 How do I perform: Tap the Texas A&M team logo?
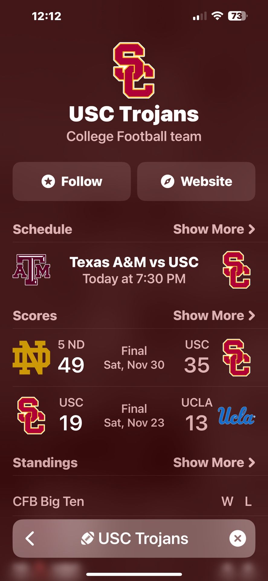(x=31, y=270)
